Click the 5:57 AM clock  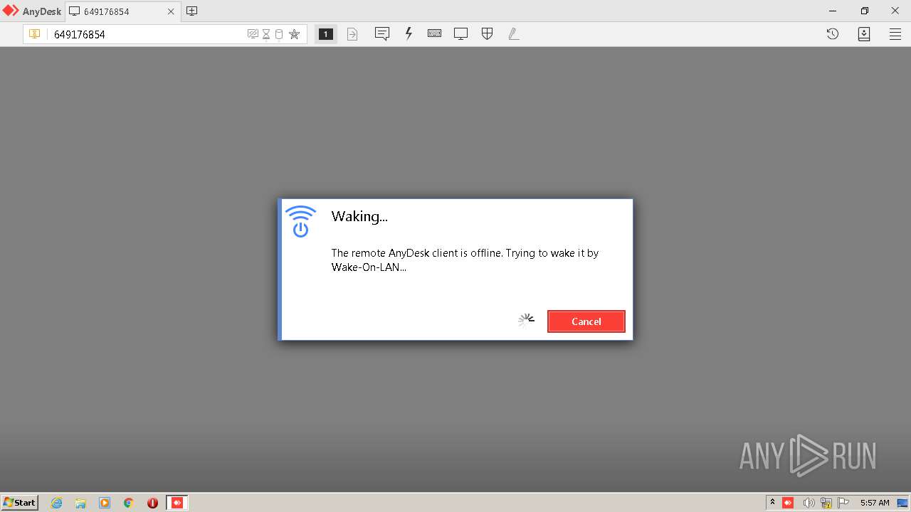(875, 503)
